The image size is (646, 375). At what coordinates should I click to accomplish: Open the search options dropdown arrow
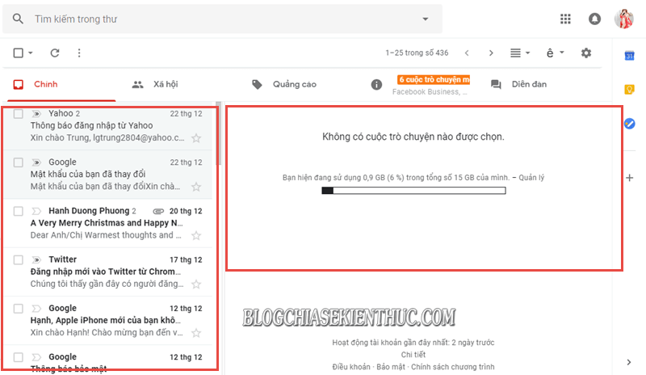[426, 19]
